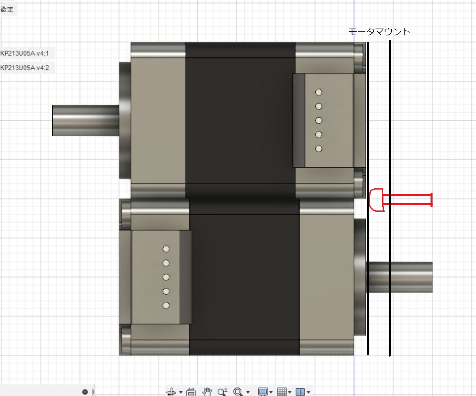Expand the Zoom Window dropdown arrow
The image size is (476, 396).
pyautogui.click(x=248, y=392)
